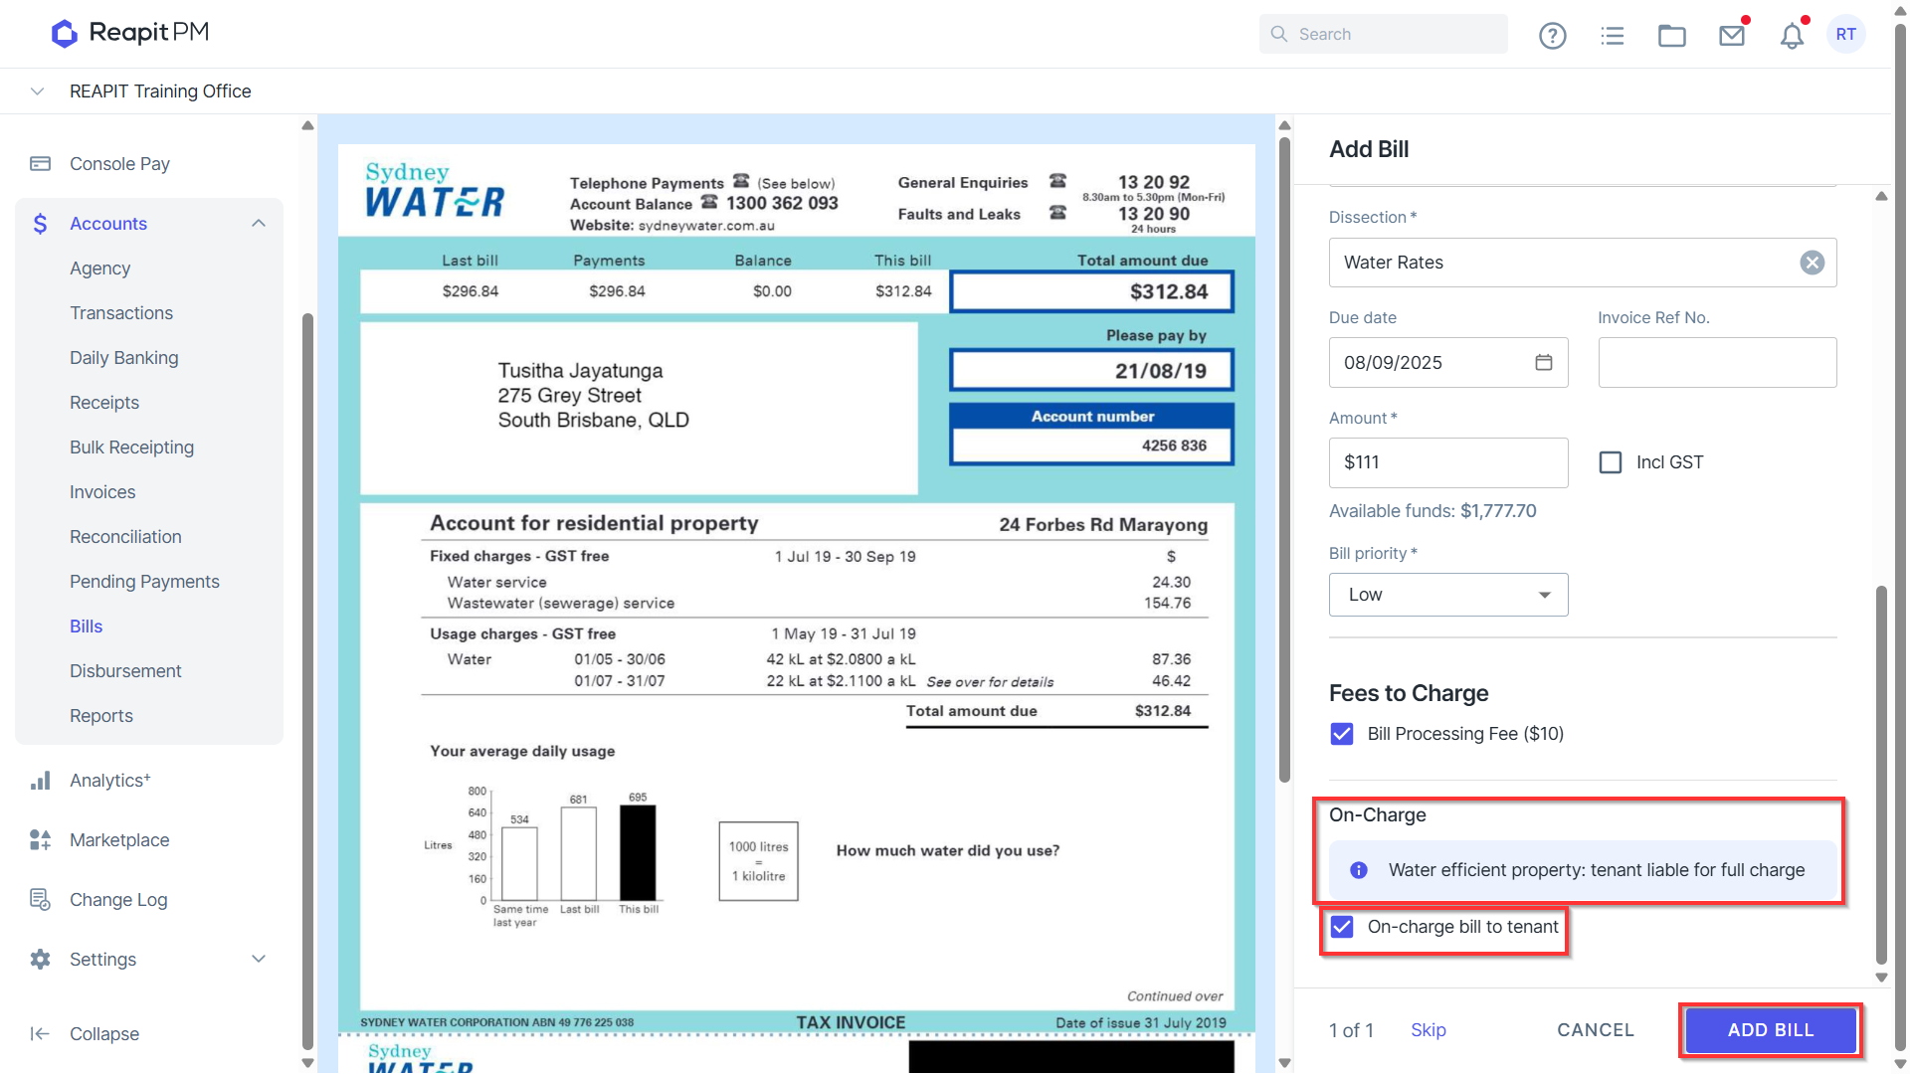Collapse the Accounts menu chevron
Screen dimensions: 1910x1074
click(259, 224)
